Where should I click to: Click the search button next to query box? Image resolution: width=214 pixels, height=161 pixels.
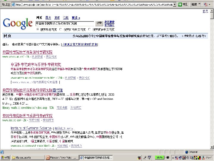pos(99,24)
